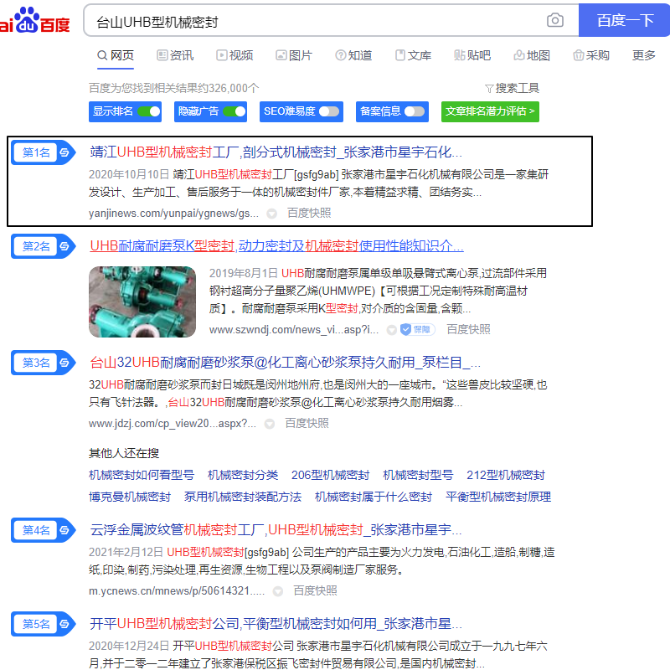Search related 206型机械密封
Viewport: 670px width, 670px height.
(330, 475)
